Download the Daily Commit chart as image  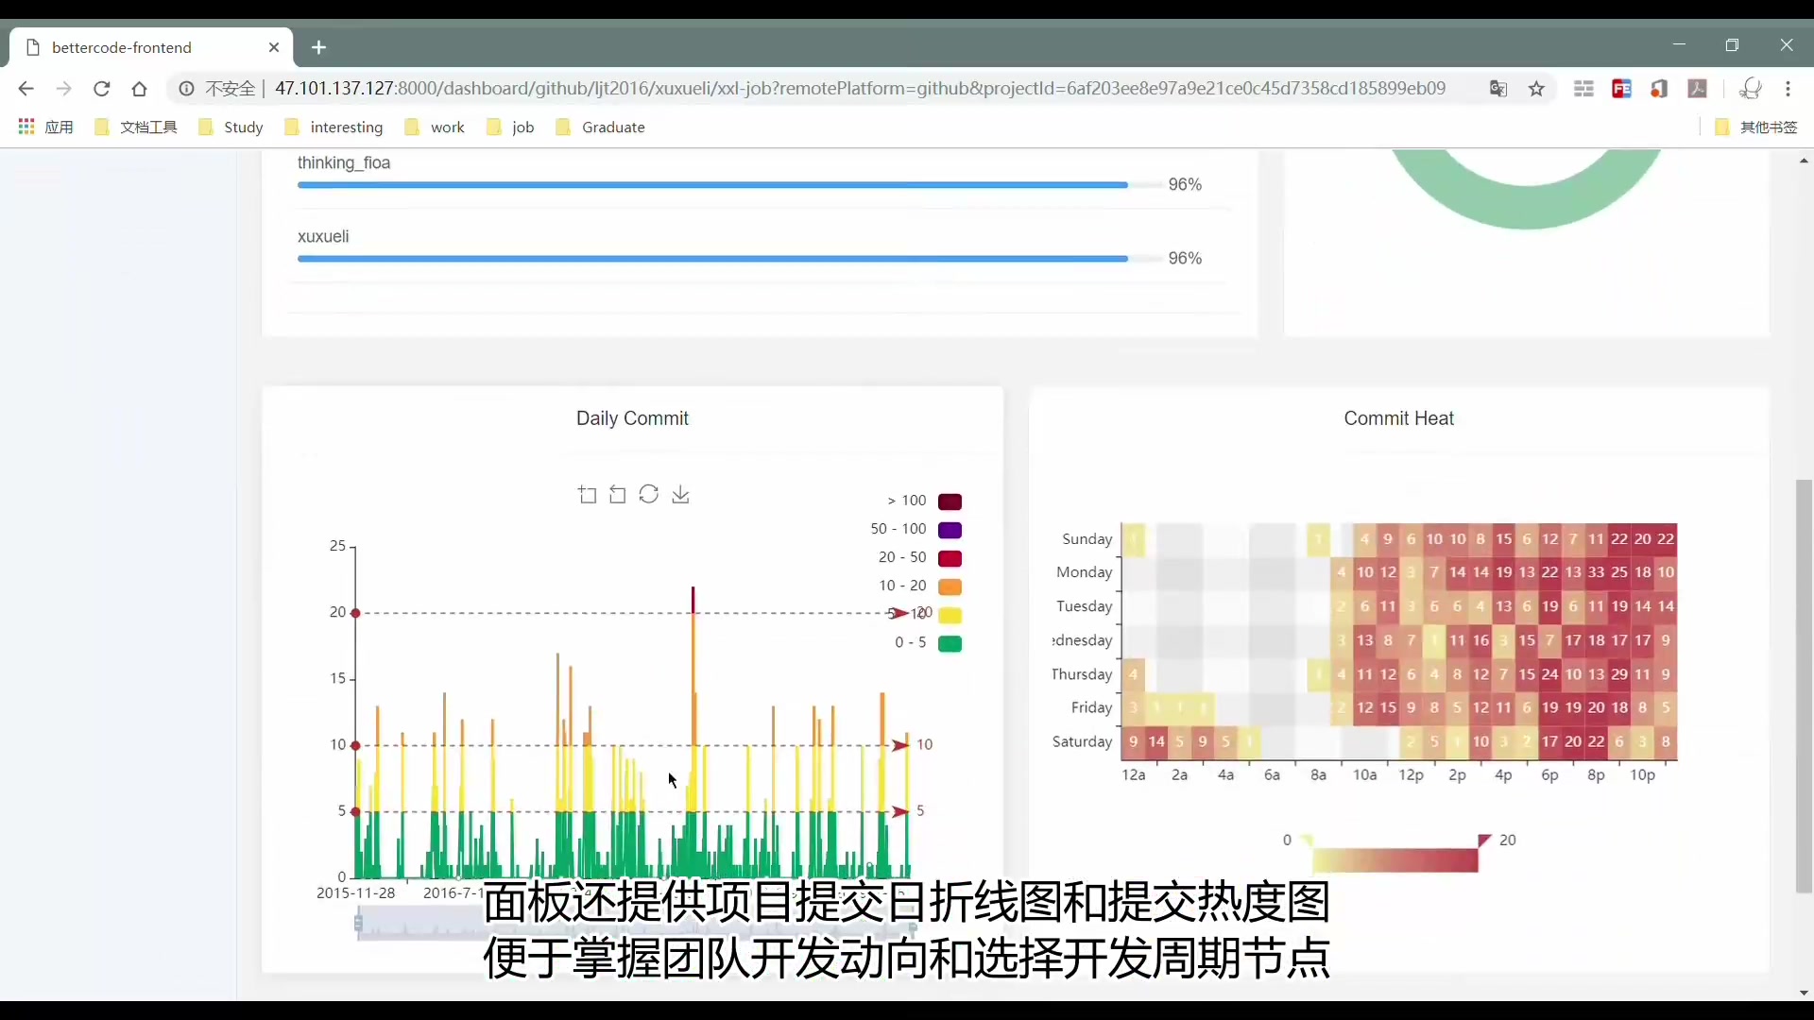(x=680, y=495)
